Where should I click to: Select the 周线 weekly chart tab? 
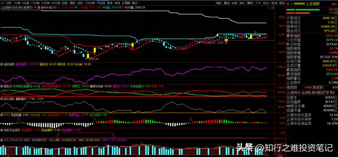point(72,3)
